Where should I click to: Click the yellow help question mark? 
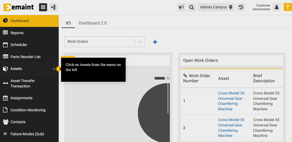click(287, 7)
